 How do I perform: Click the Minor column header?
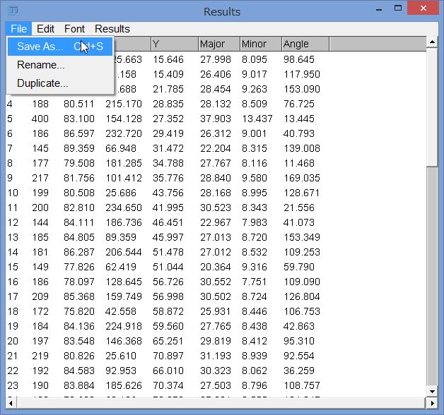[x=260, y=44]
